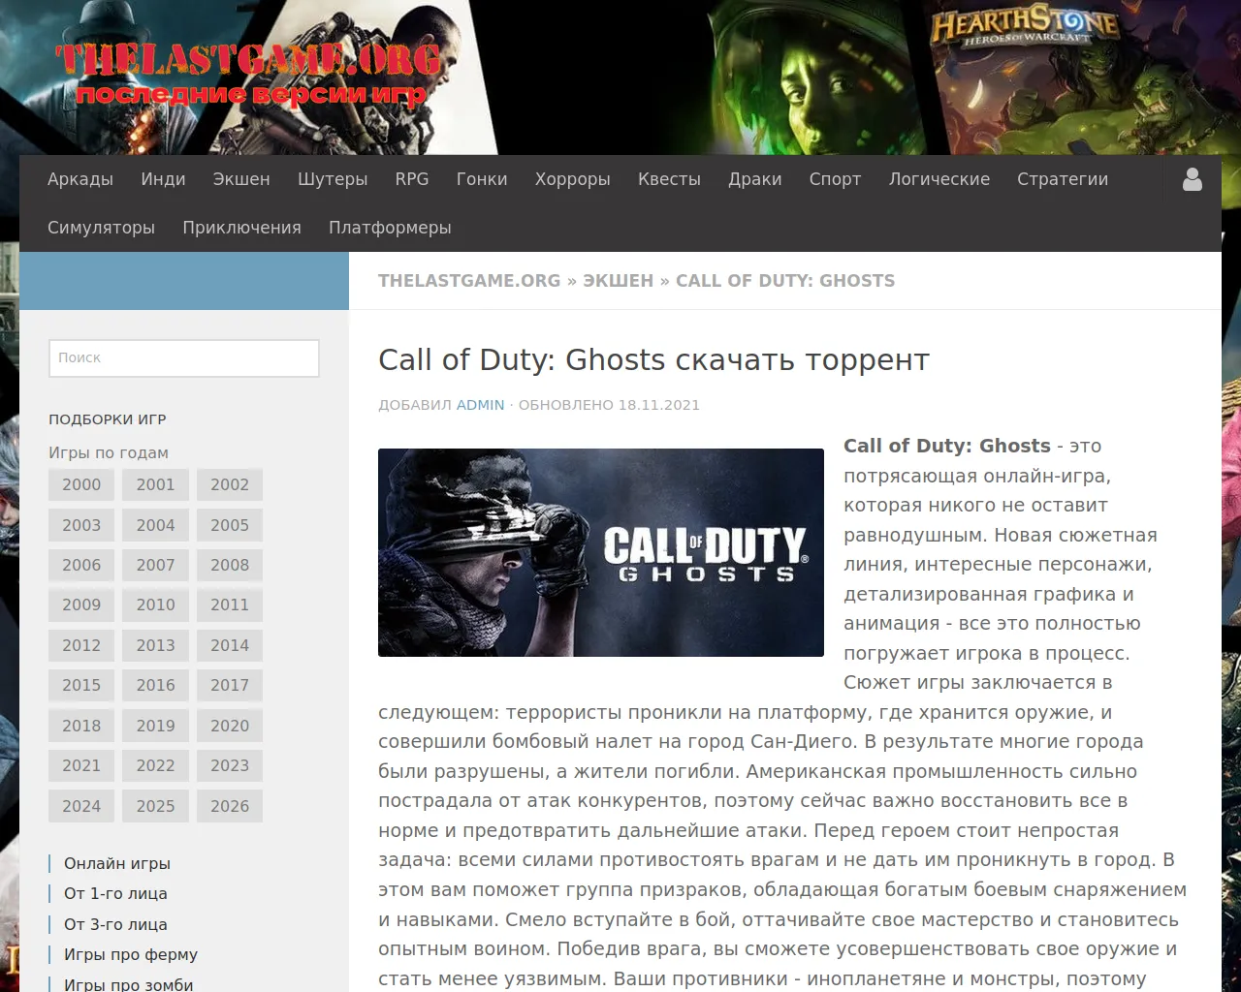The height and width of the screenshot is (992, 1241).
Task: Open the От 1-го лица collection
Action: (115, 894)
